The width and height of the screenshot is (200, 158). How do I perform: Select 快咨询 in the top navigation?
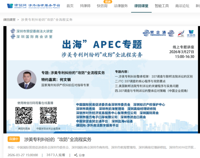(102, 6)
